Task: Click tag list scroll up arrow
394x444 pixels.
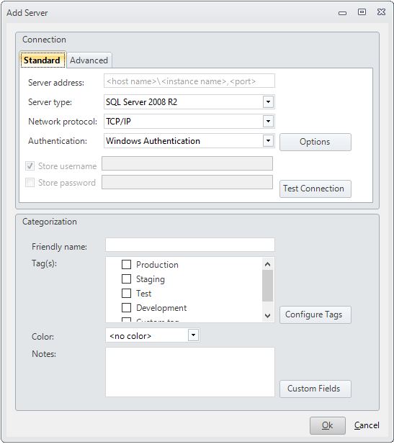Action: [x=267, y=265]
